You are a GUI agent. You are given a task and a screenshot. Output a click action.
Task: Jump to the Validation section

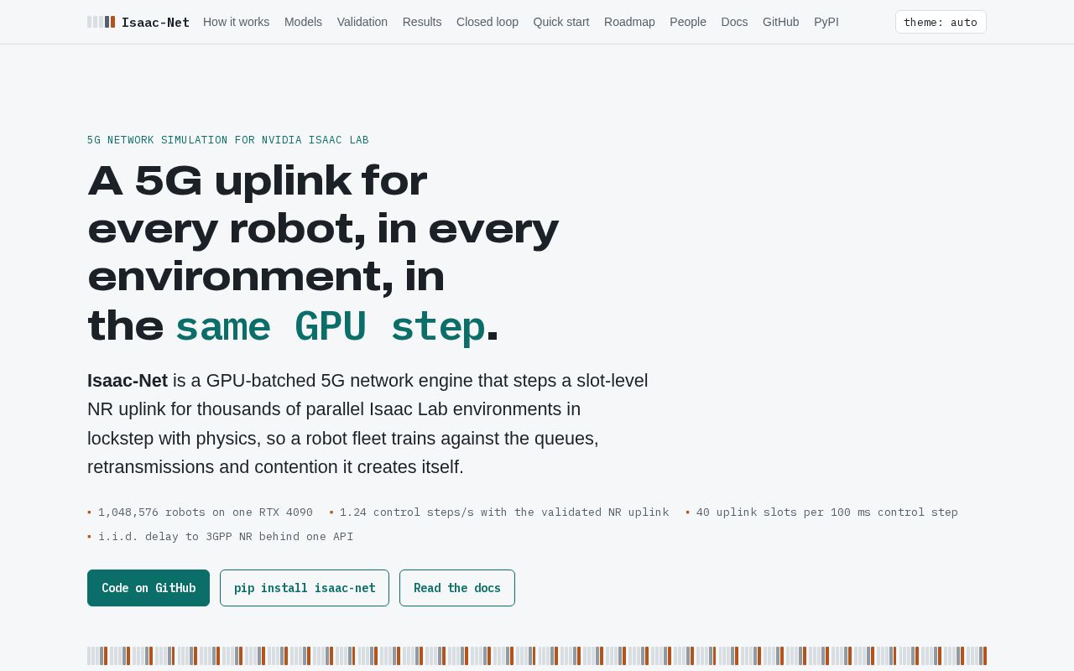[362, 22]
